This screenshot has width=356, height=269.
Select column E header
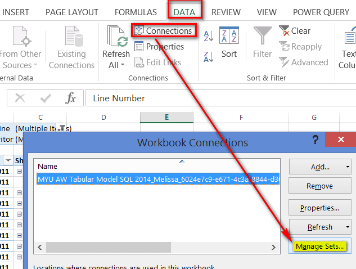166,117
